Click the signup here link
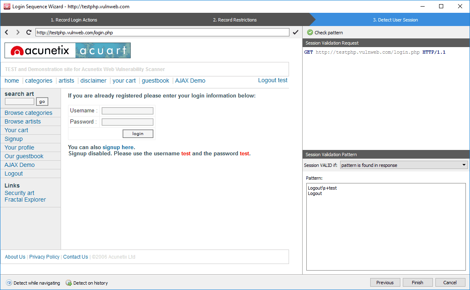Image resolution: width=470 pixels, height=290 pixels. (x=118, y=147)
